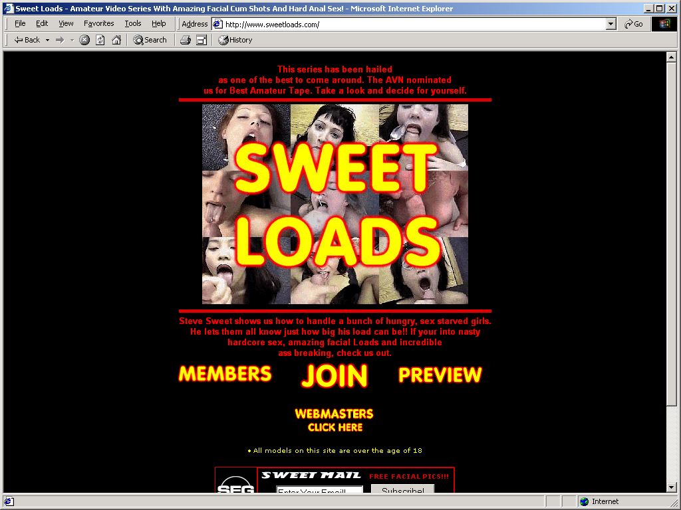Click the Back arrow toolbar button
681x510 pixels.
tap(27, 40)
